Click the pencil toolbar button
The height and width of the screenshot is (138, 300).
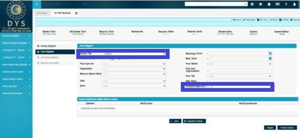[x=249, y=20]
